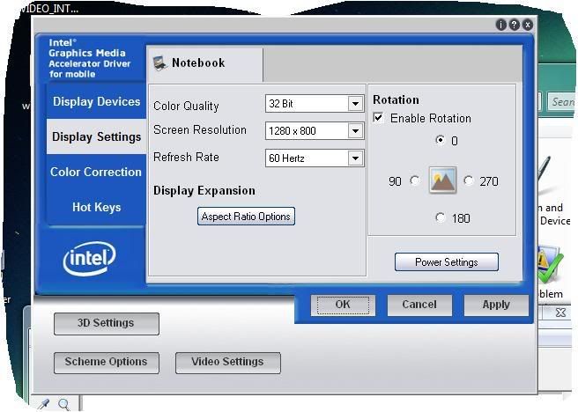Click the Notebook laptop icon
The height and width of the screenshot is (412, 578).
click(160, 63)
